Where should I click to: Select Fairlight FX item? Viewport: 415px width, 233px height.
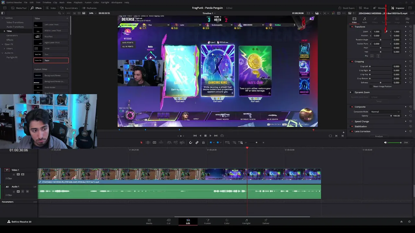tap(12, 58)
